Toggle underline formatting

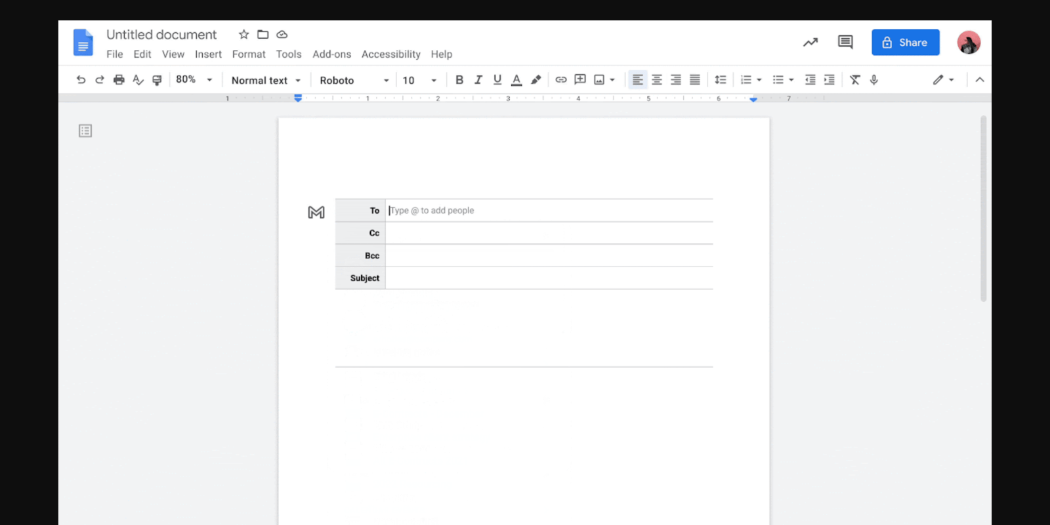[x=497, y=80]
